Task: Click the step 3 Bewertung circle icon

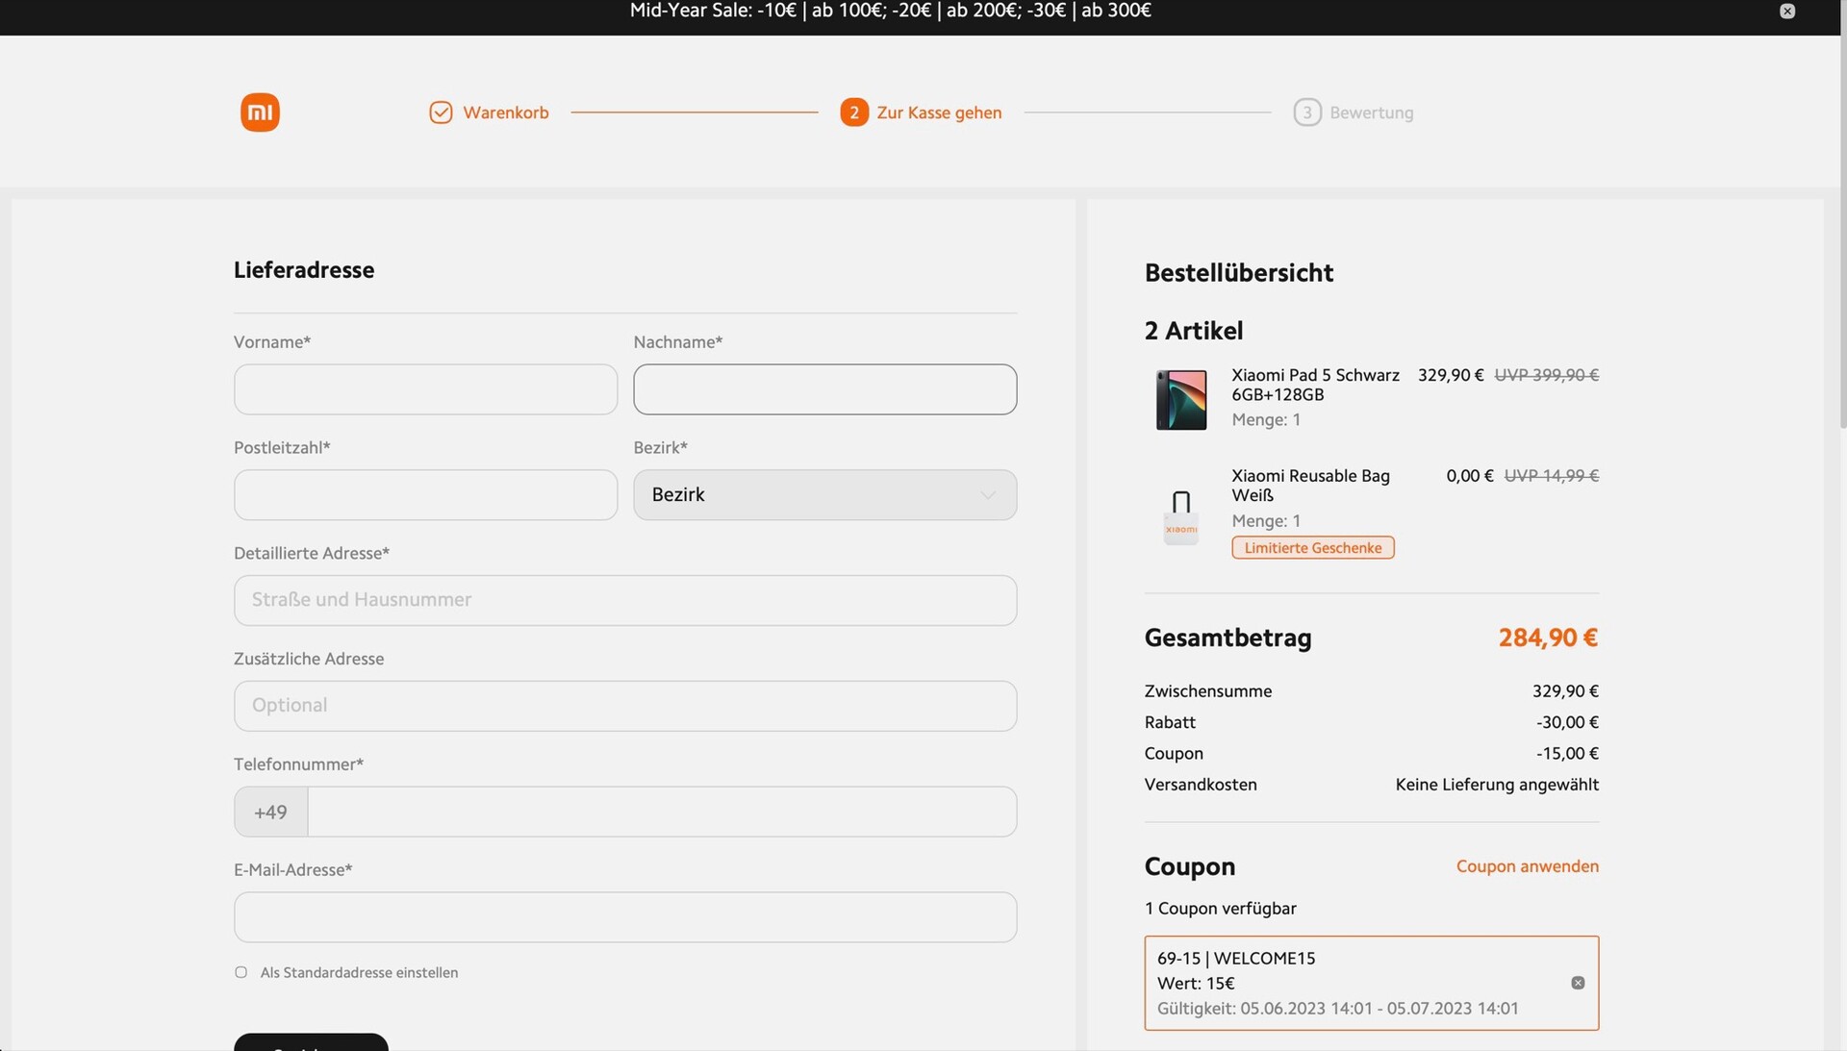Action: point(1306,113)
